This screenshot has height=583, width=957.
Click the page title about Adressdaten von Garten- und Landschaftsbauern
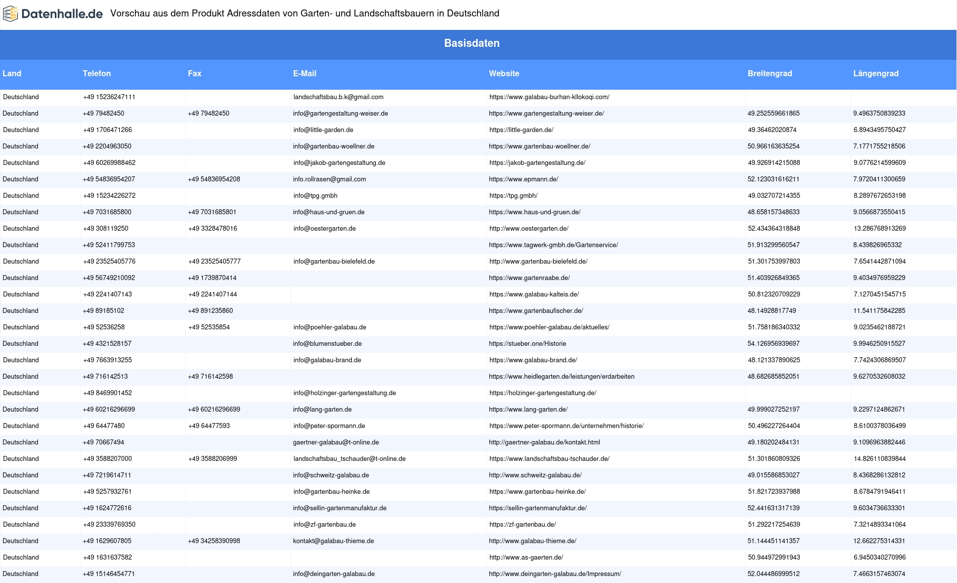(x=305, y=13)
